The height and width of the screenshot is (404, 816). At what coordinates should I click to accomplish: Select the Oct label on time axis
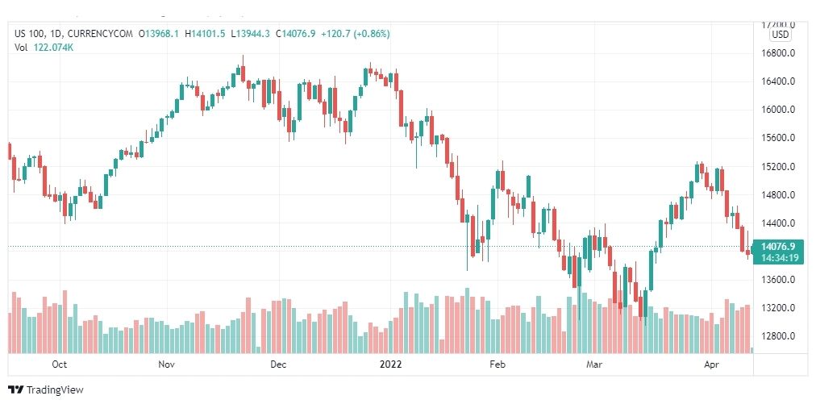[x=60, y=365]
